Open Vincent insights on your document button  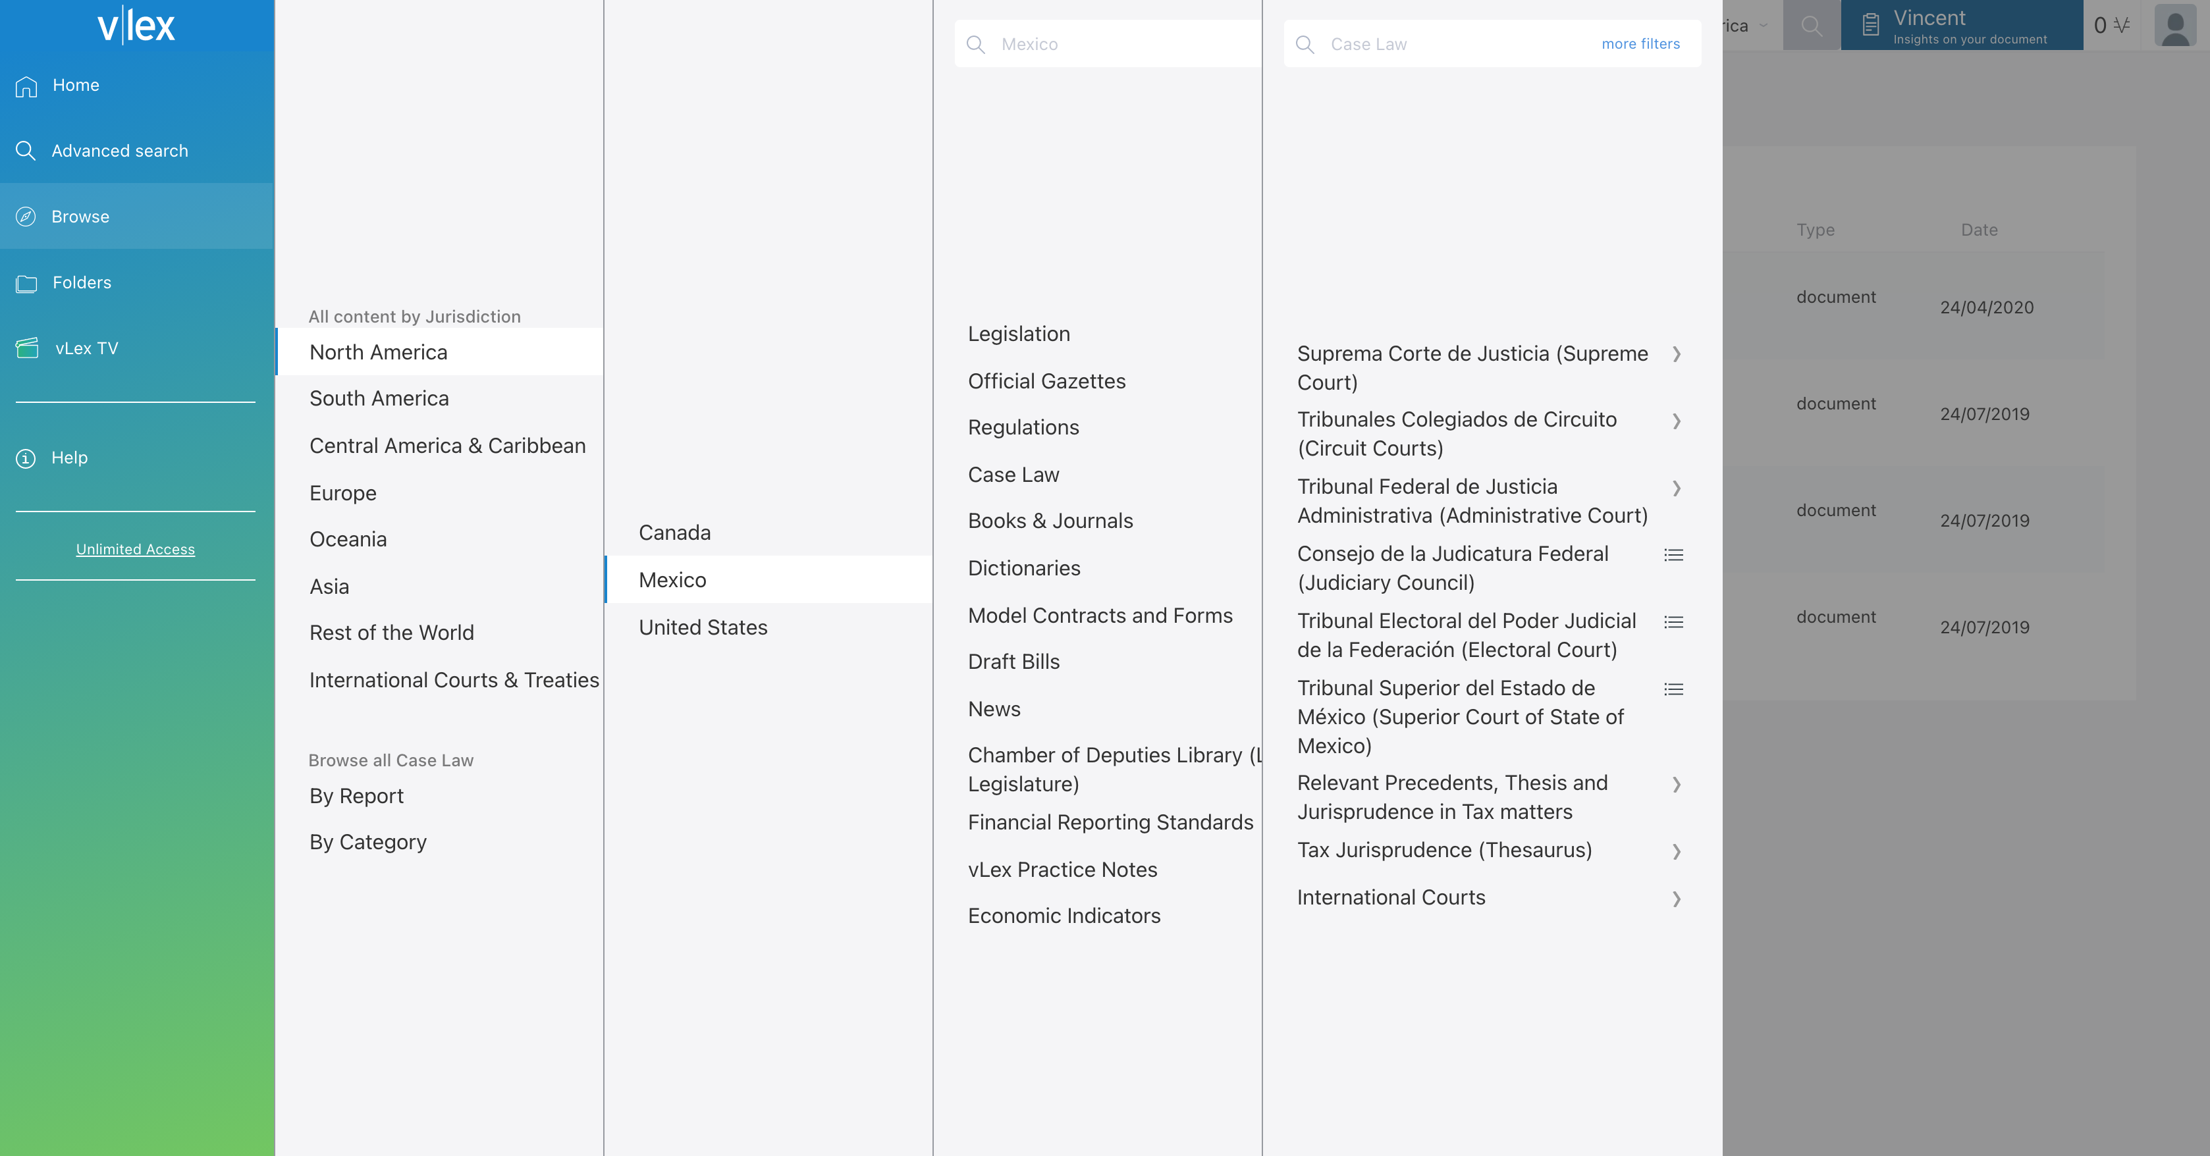[1960, 26]
